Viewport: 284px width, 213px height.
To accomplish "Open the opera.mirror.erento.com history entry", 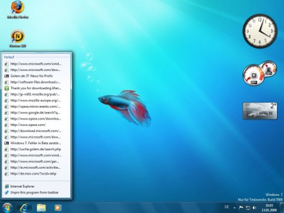I will (36, 106).
